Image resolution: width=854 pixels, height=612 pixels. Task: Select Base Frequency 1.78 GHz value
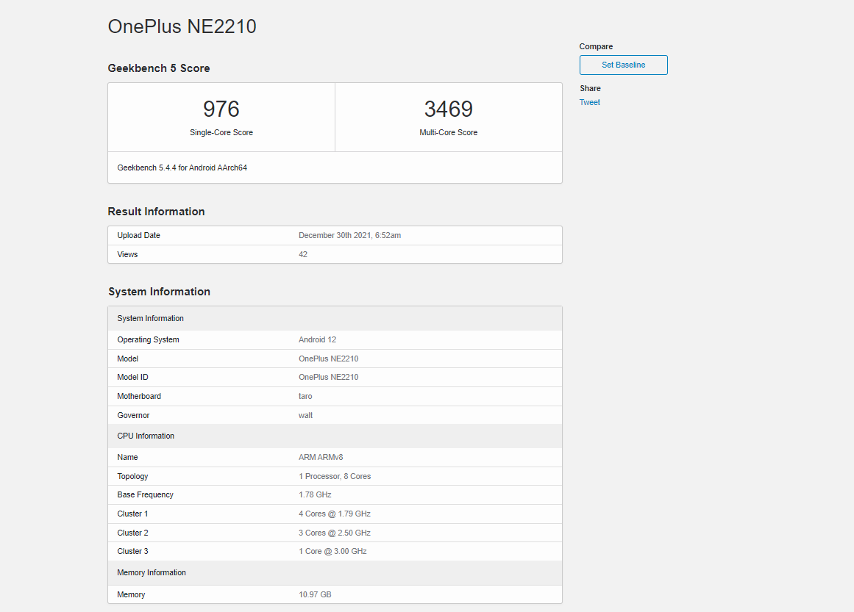coord(315,494)
